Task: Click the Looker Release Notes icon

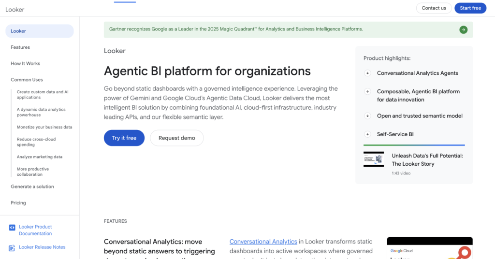Action: click(12, 248)
